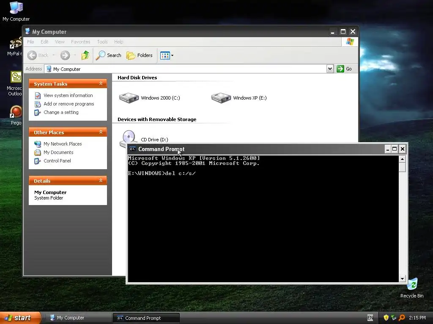This screenshot has width=433, height=324.
Task: Click the Command Prompt title bar icon
Action: 132,149
